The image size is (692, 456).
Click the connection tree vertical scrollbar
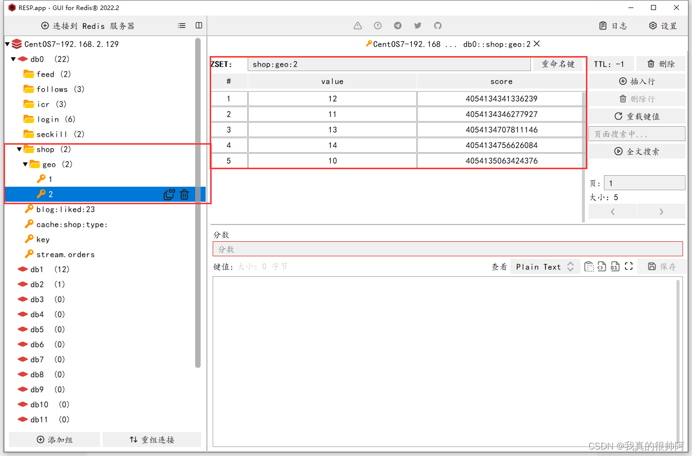click(198, 203)
